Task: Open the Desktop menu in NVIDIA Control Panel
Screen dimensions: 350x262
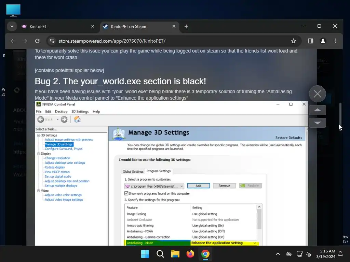Action: pos(61,112)
